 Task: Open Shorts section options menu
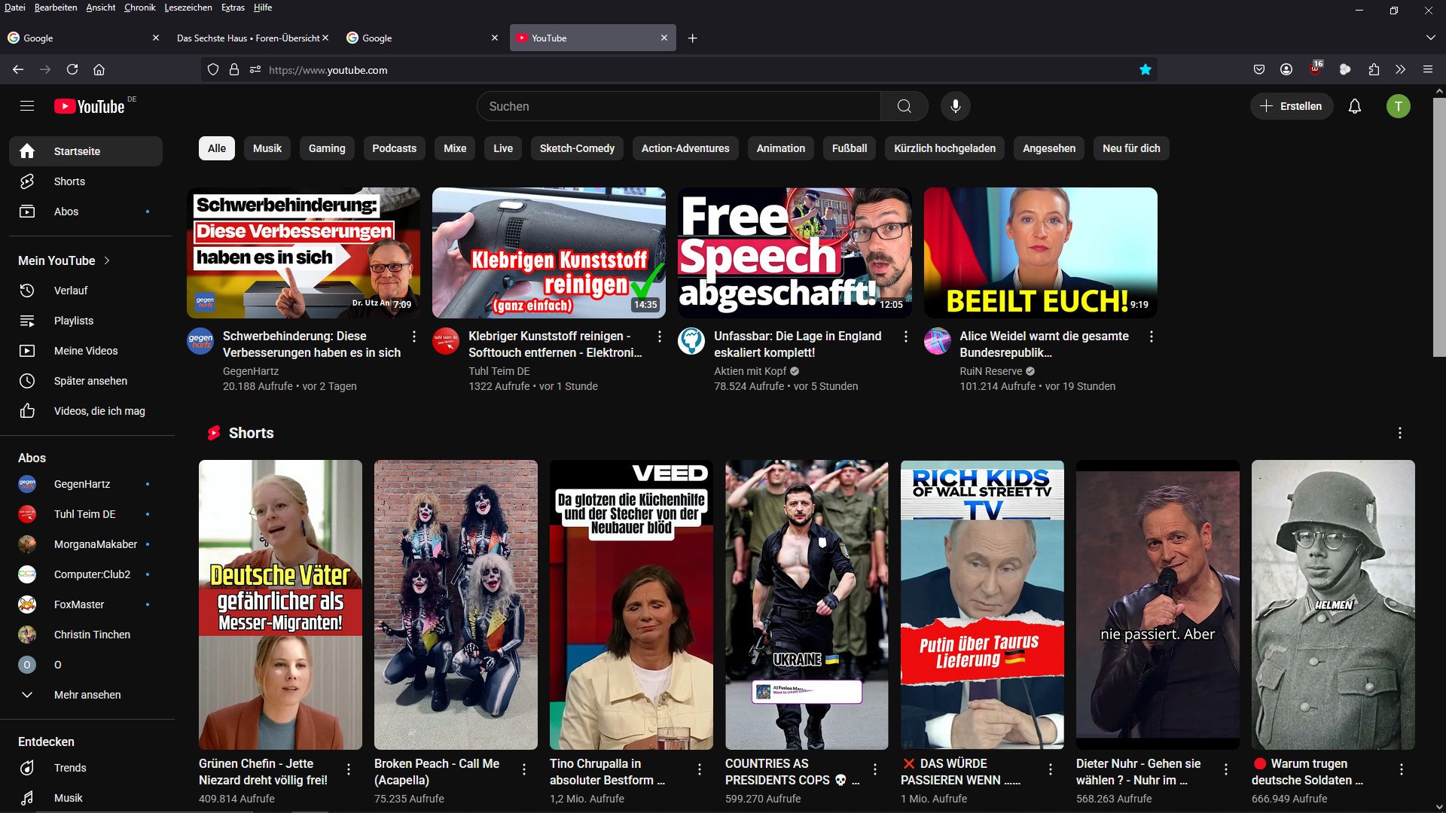click(x=1399, y=433)
